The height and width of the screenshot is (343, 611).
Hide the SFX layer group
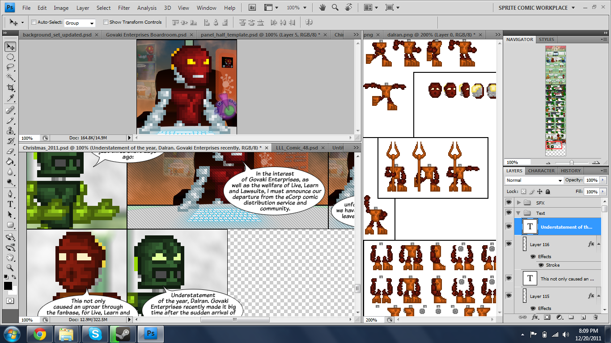(509, 203)
